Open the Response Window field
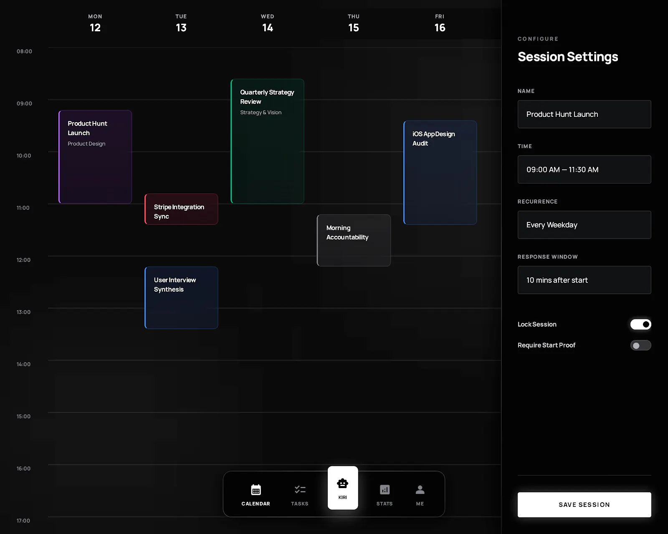 pyautogui.click(x=584, y=280)
